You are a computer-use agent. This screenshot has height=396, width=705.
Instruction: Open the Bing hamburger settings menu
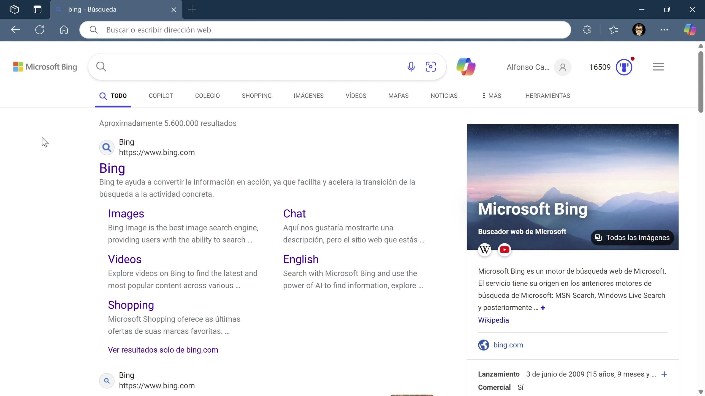click(x=658, y=67)
